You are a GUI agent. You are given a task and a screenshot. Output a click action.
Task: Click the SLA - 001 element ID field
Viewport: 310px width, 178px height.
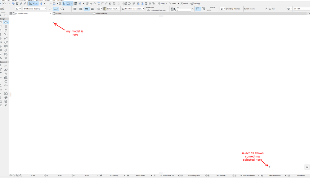pos(301,9)
